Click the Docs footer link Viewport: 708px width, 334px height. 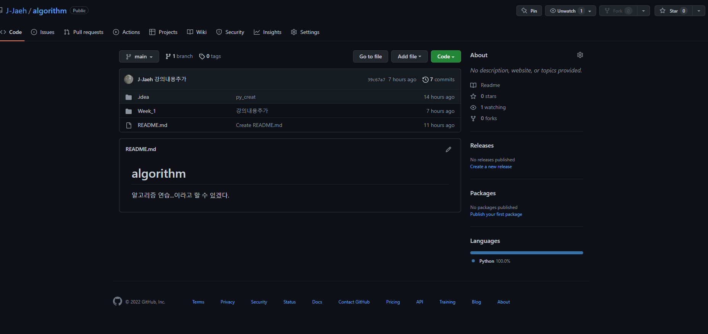317,302
